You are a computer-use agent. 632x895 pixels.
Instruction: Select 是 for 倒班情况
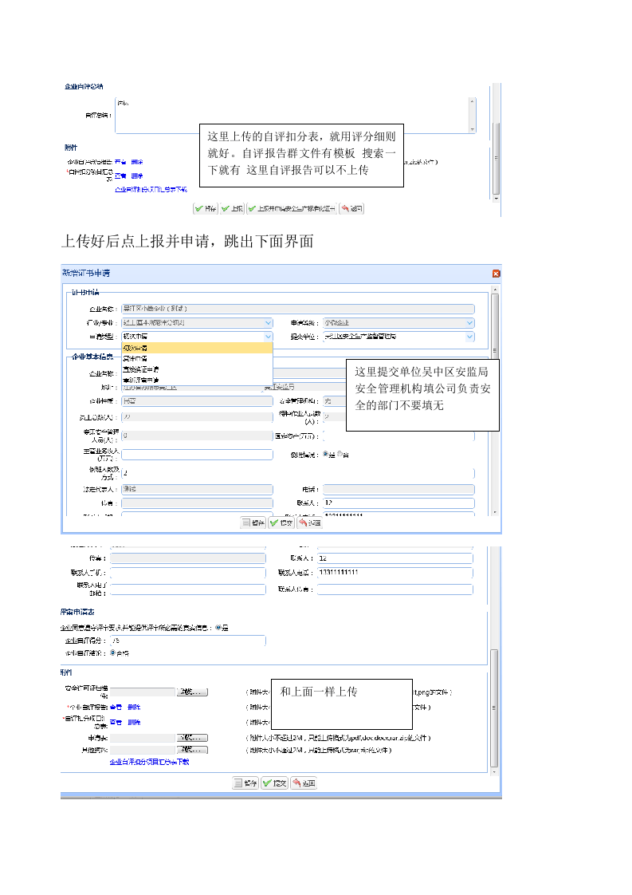pyautogui.click(x=326, y=455)
